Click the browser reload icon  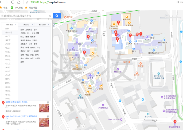tap(12, 2)
